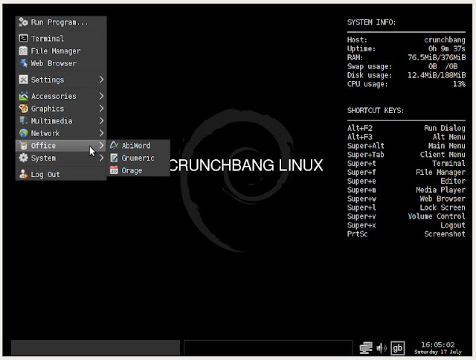Expand the Multimedia submenu arrow
The height and width of the screenshot is (360, 476).
[101, 120]
